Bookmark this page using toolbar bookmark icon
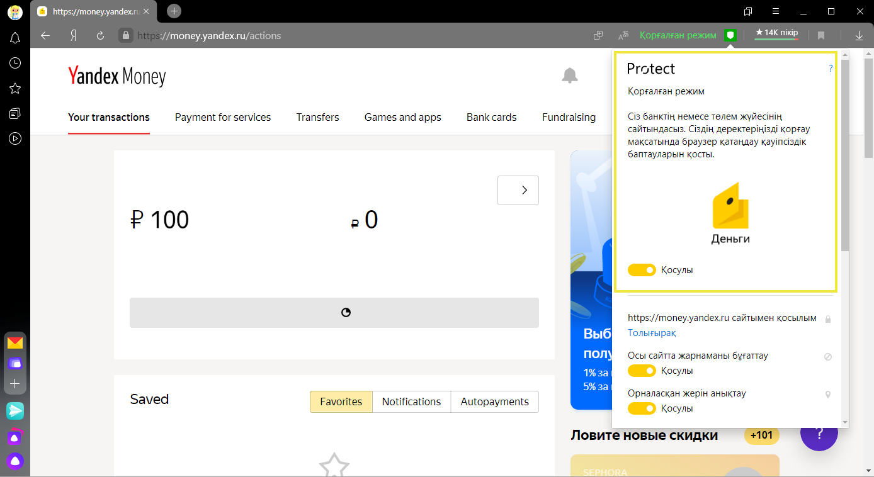The image size is (874, 477). 821,36
